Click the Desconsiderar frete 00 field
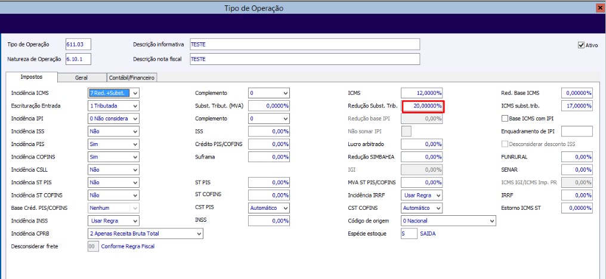This screenshot has height=279, width=606. click(93, 246)
